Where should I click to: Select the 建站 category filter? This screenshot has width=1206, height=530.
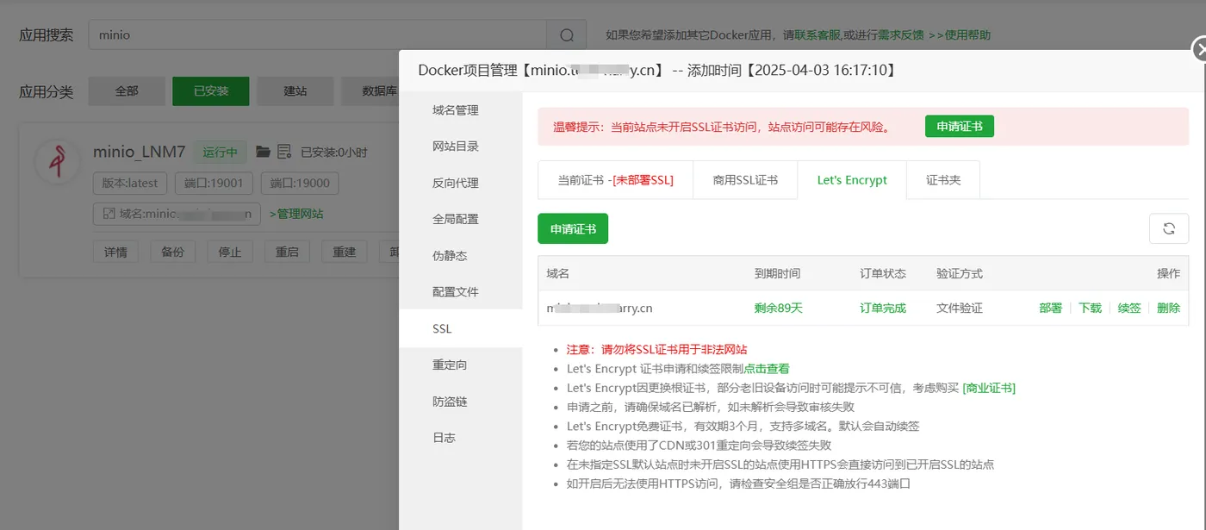pyautogui.click(x=295, y=90)
